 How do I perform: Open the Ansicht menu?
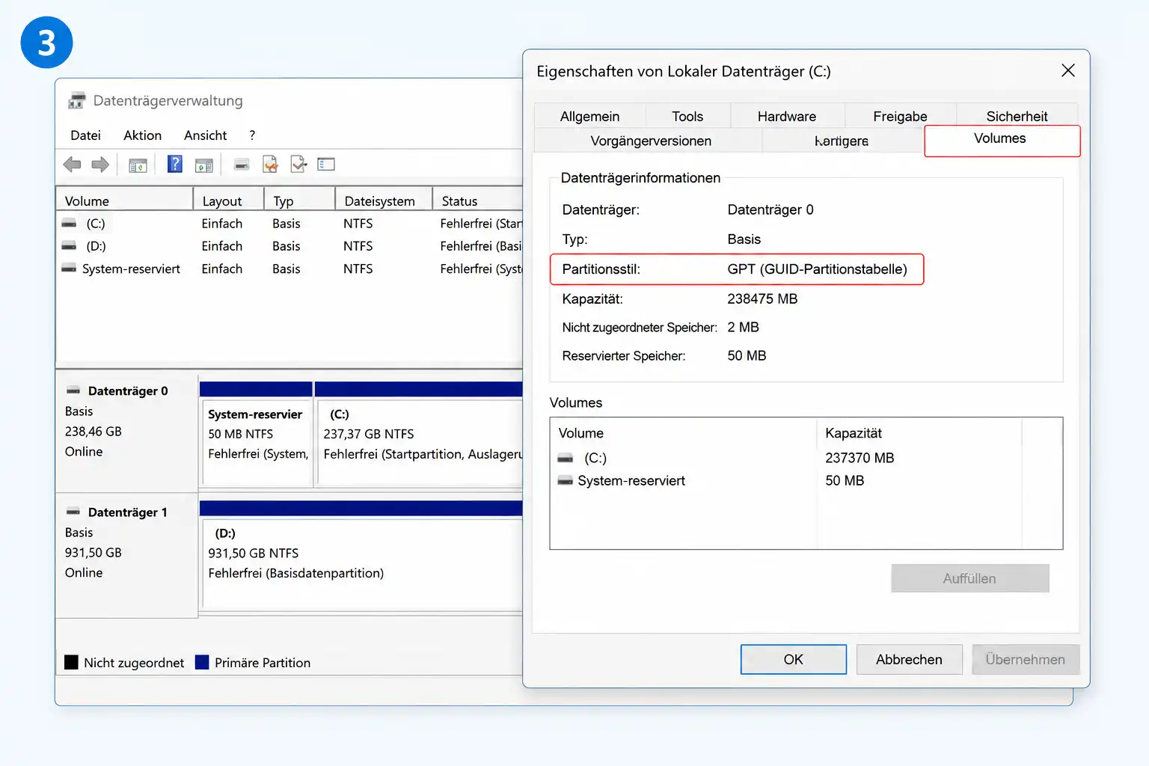(205, 135)
